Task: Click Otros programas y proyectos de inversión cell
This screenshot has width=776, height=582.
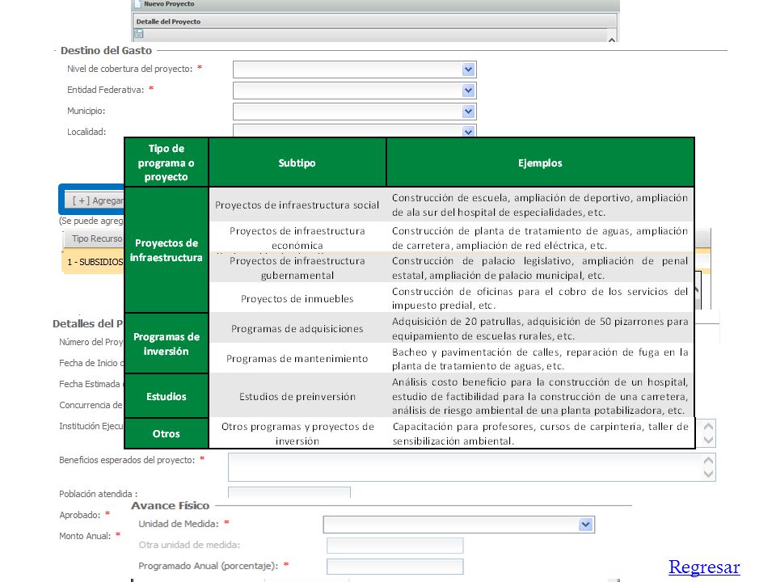Action: point(297,433)
